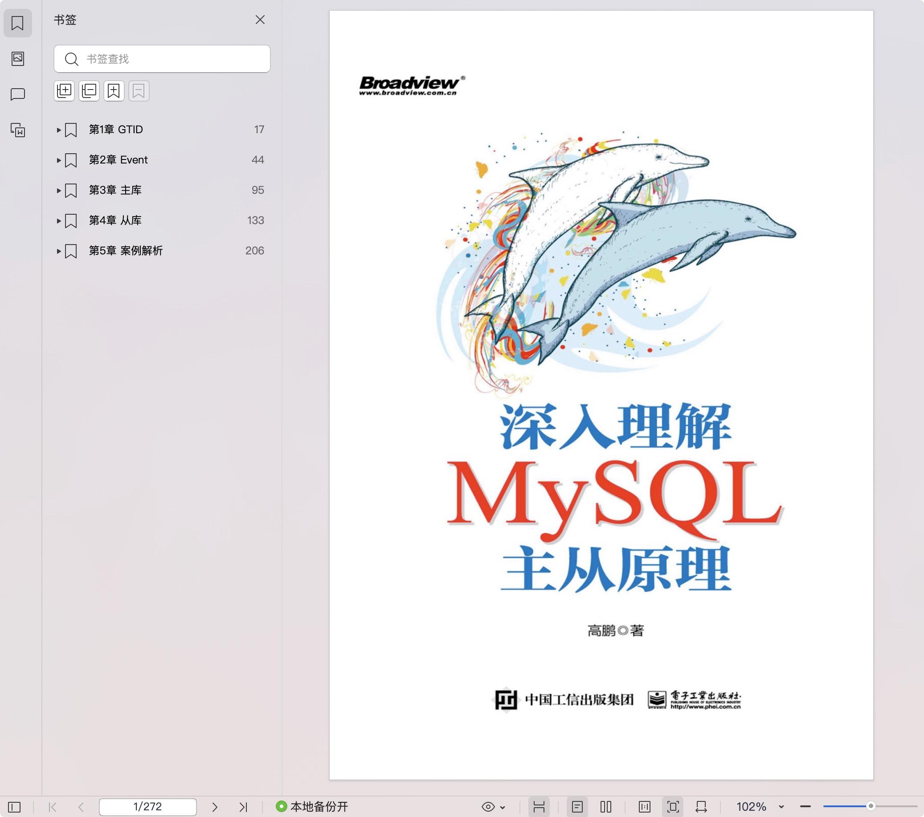
Task: Click the 书签查找 search field
Action: point(162,59)
